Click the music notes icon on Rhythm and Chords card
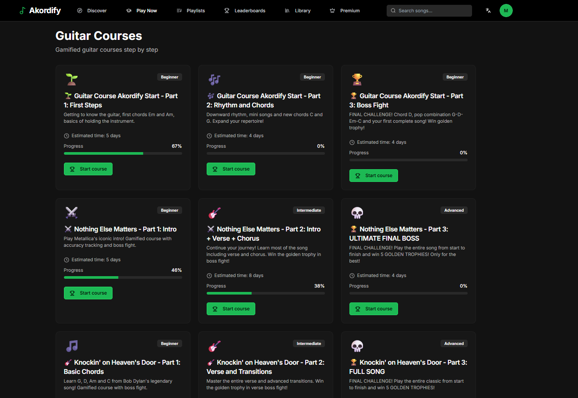 [x=215, y=79]
